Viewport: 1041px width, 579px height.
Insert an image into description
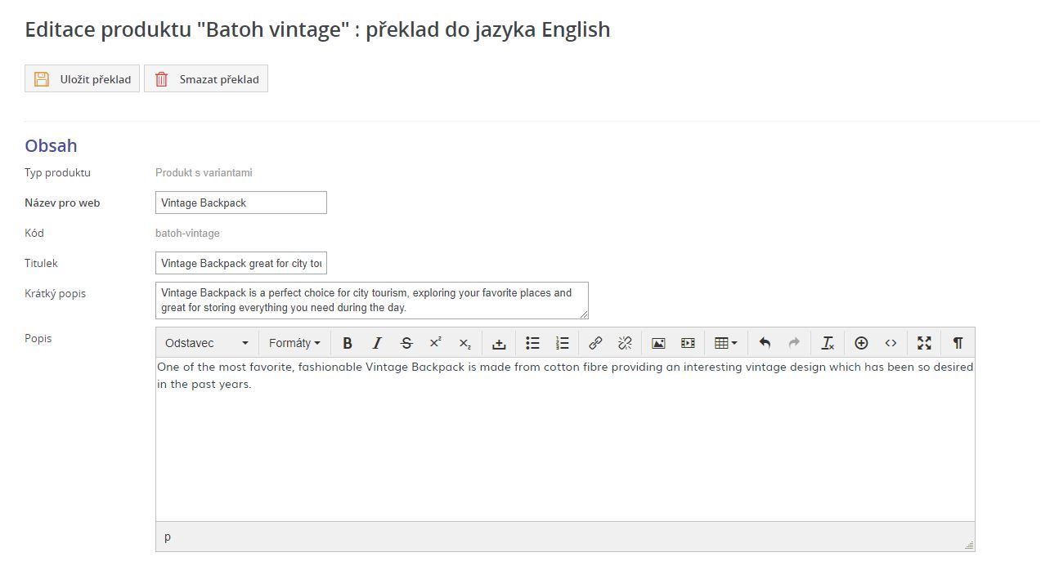pos(658,343)
